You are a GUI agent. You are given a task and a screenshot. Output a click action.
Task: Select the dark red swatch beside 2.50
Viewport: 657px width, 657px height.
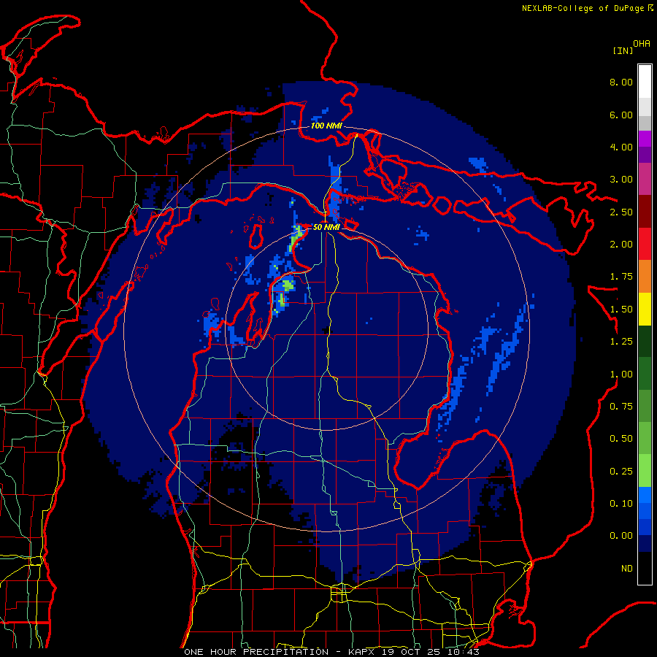click(645, 212)
